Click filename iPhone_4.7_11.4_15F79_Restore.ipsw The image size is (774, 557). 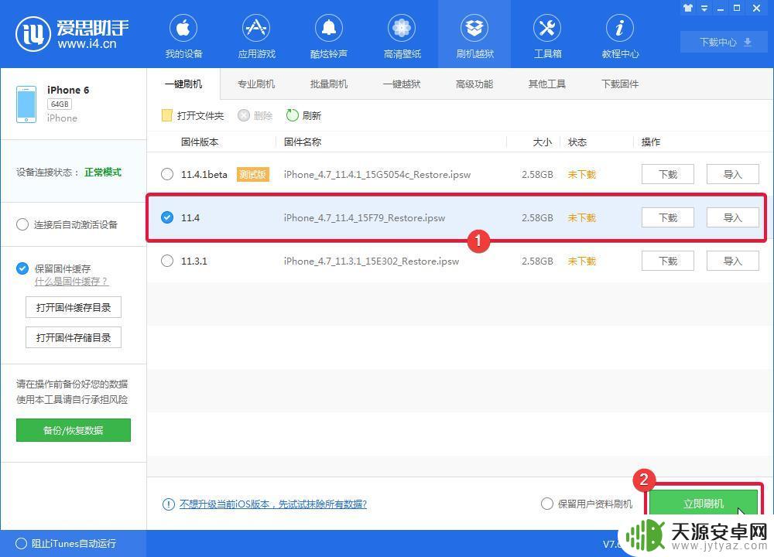coord(365,217)
